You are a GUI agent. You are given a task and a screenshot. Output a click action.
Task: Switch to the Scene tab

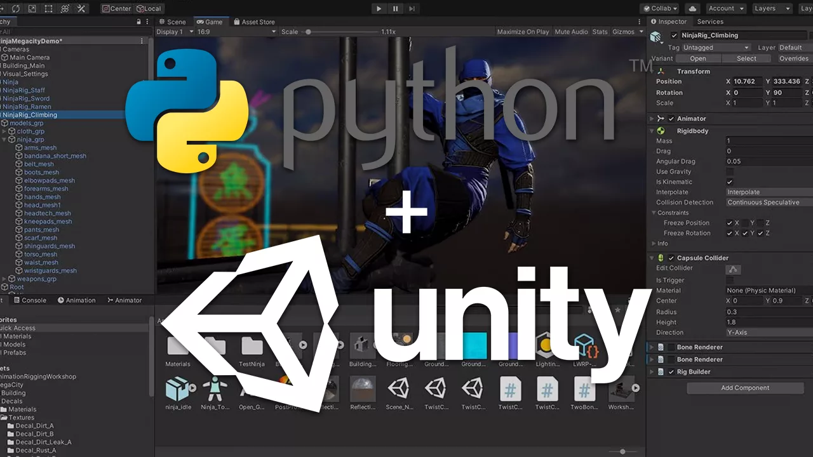point(173,22)
